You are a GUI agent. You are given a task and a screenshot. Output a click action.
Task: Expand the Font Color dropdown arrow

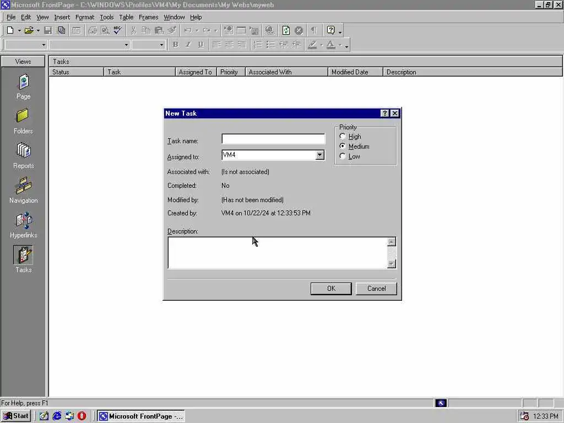(x=339, y=45)
